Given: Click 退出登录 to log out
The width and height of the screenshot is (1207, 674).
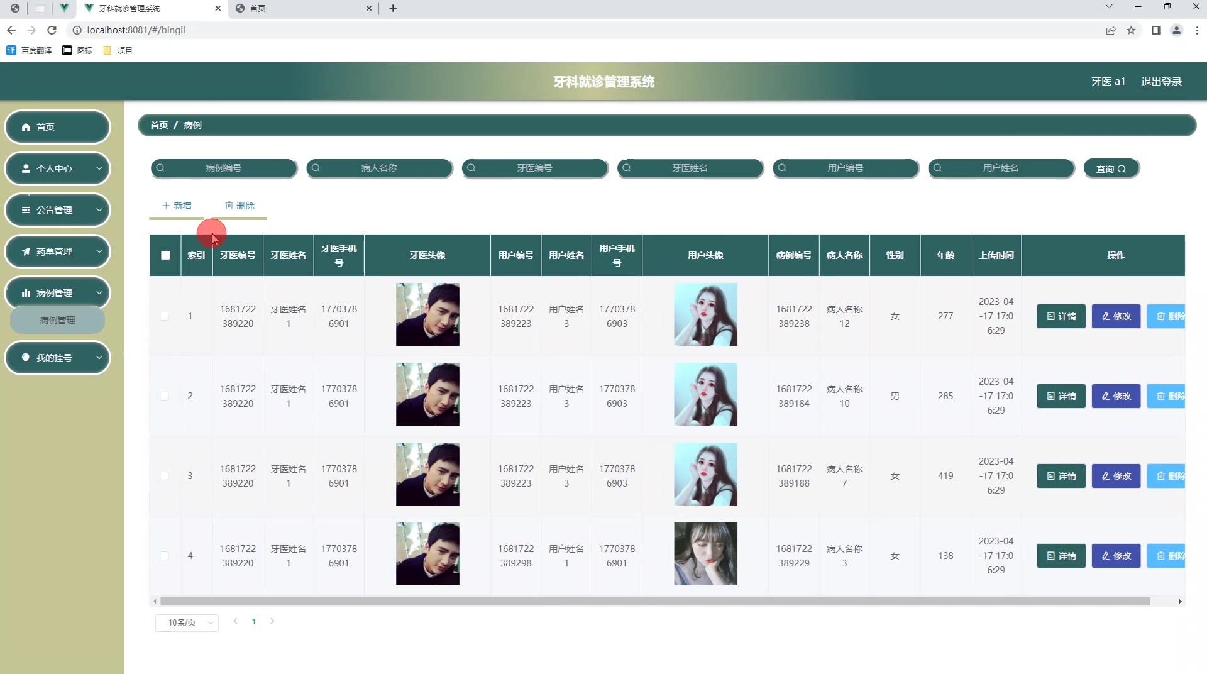Looking at the screenshot, I should [x=1161, y=82].
